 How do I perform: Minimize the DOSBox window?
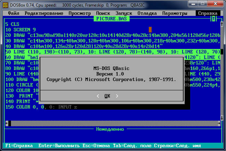coord(193,4)
